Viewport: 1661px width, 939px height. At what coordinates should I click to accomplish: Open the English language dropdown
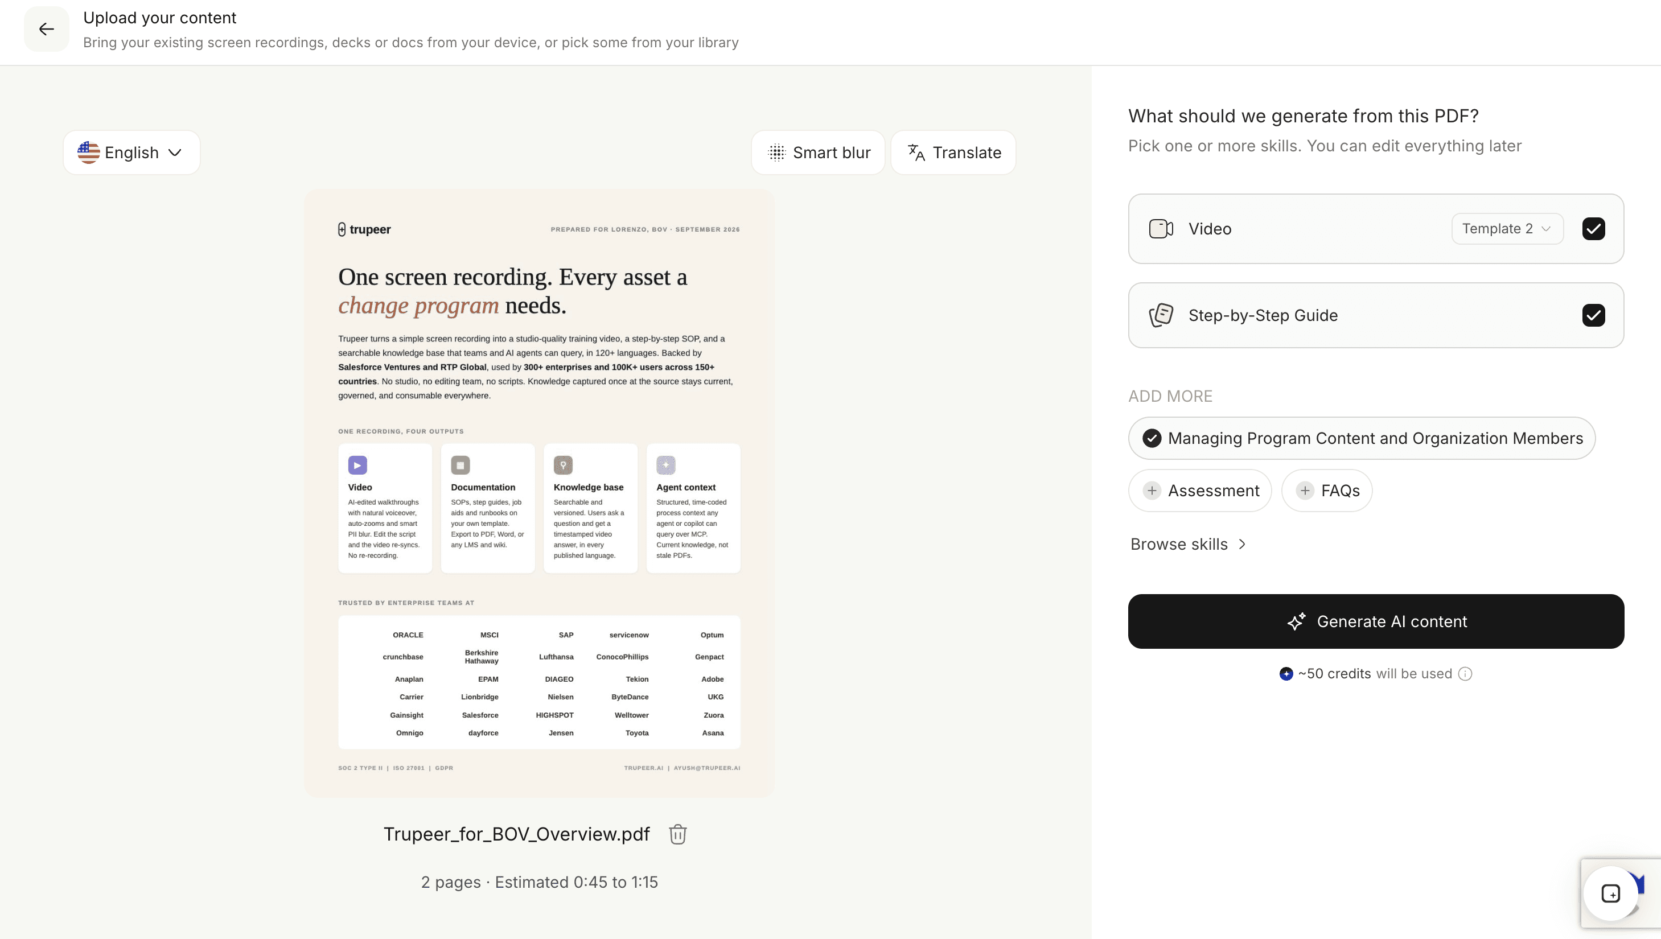tap(131, 153)
